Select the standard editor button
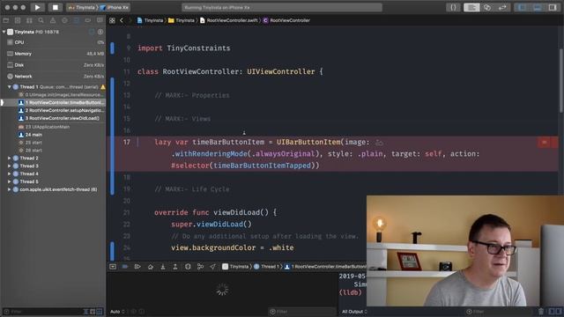The height and width of the screenshot is (317, 564). point(471,7)
